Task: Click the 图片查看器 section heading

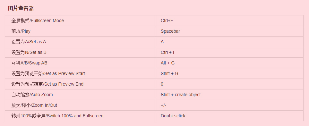Action: [21, 8]
